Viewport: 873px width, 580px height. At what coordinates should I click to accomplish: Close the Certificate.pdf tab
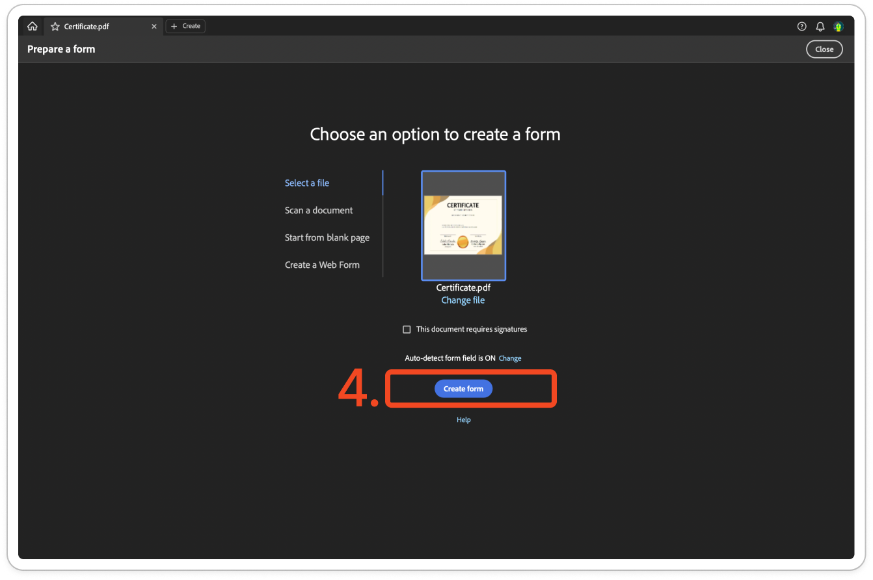click(154, 27)
